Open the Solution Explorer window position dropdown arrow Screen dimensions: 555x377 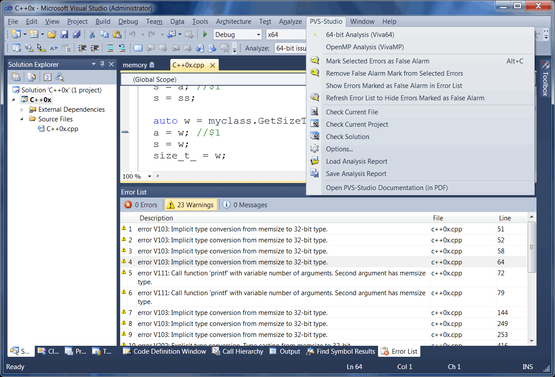(x=94, y=64)
